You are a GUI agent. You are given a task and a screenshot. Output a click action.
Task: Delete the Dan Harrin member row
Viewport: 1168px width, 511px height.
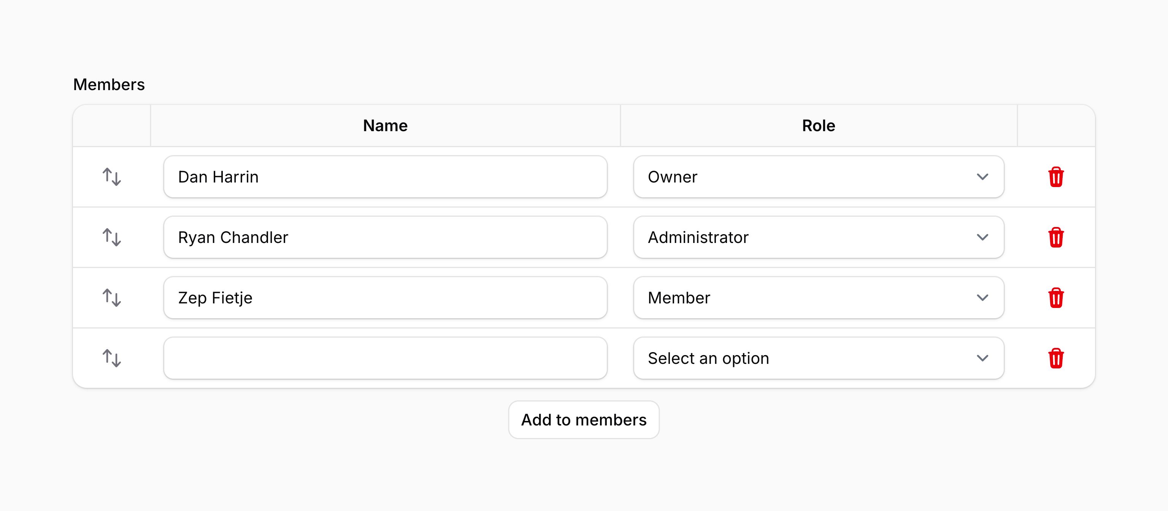coord(1055,177)
